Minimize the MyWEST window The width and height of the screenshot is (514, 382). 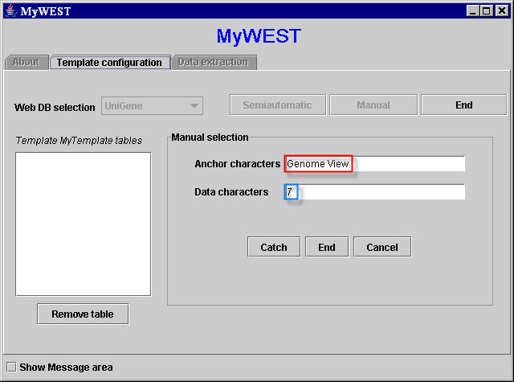click(x=473, y=11)
